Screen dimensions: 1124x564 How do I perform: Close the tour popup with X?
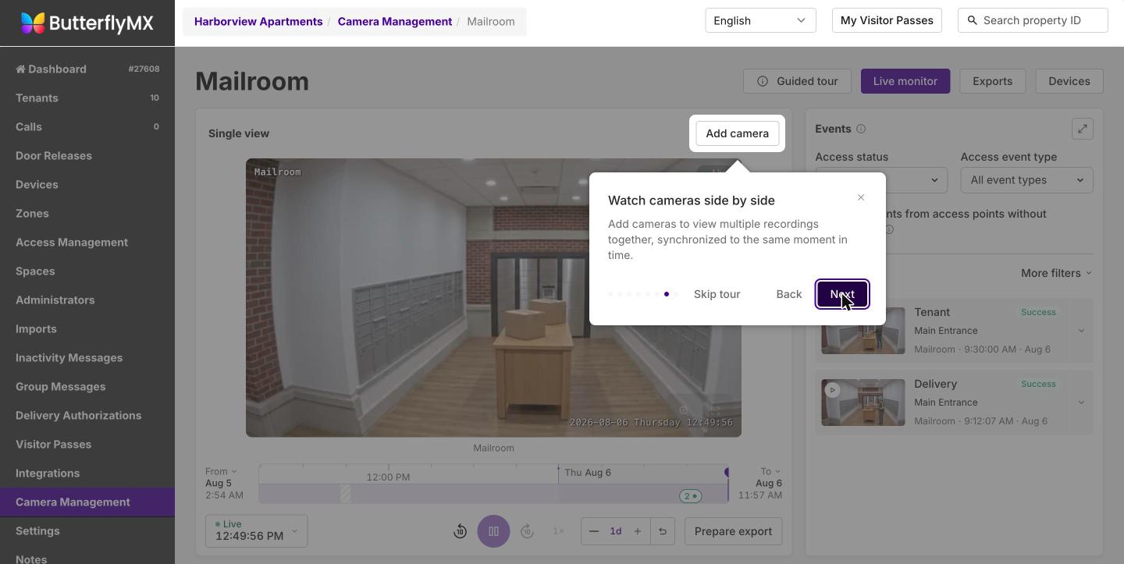(861, 197)
